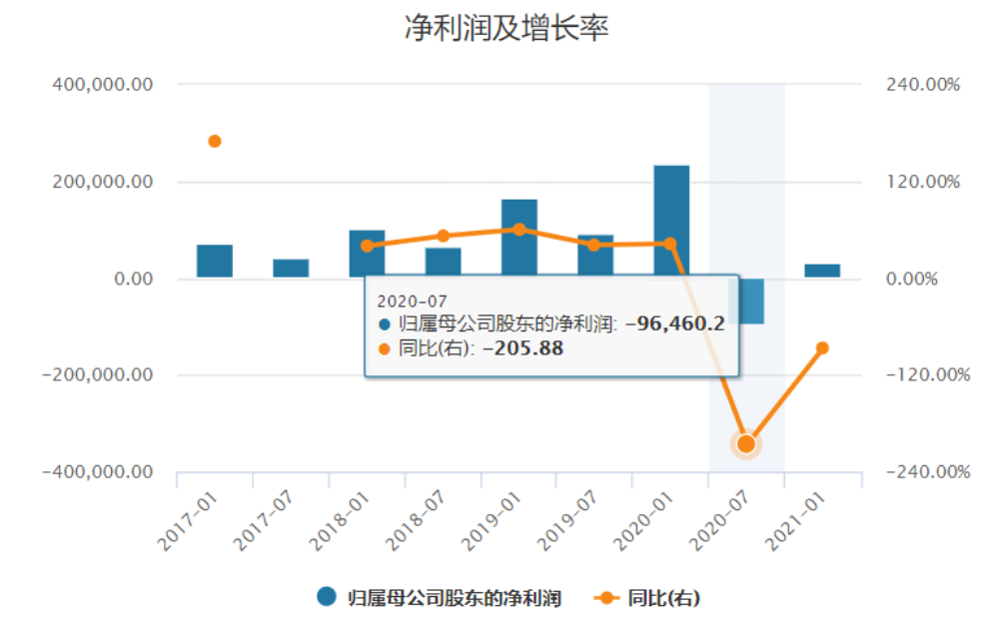Click the x-axis label 2019-07

pos(567,521)
